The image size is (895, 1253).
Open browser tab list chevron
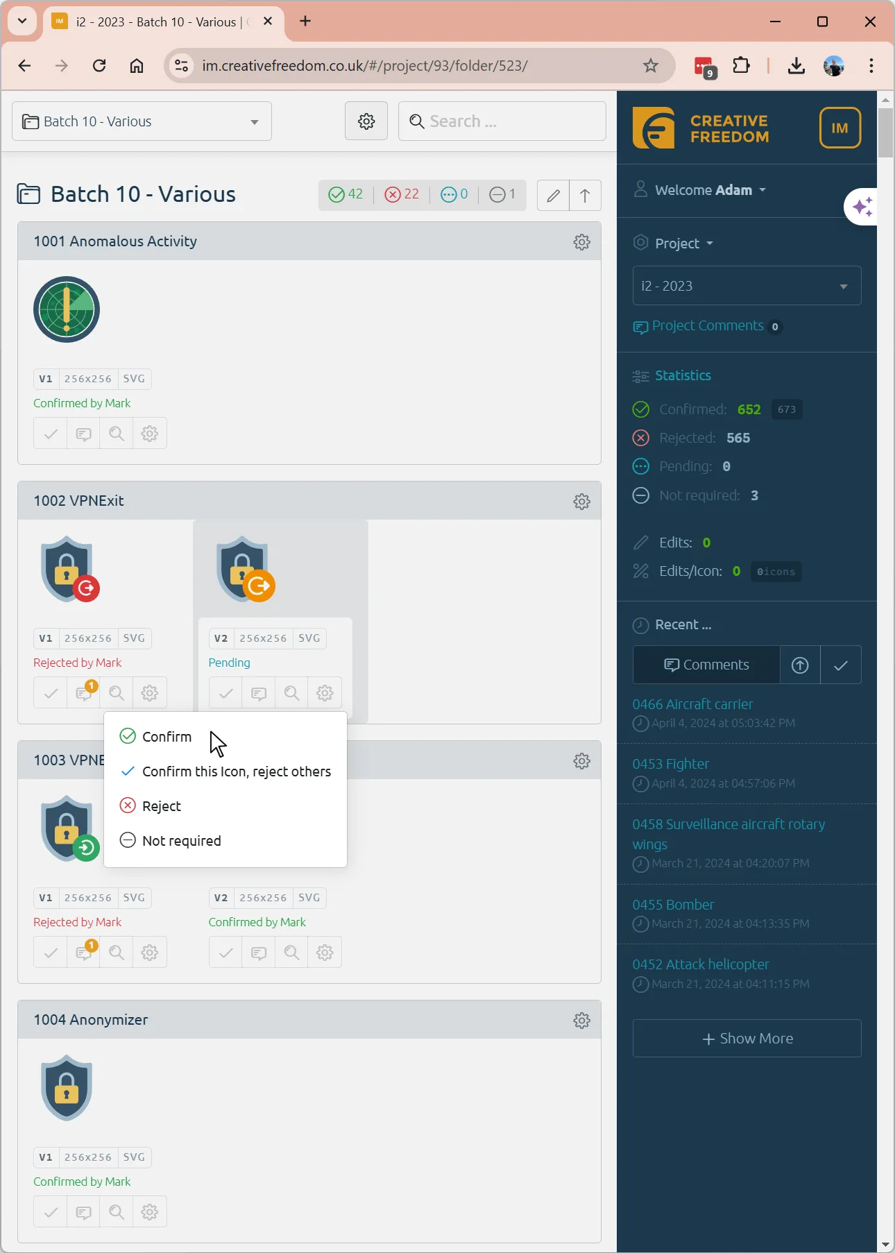(22, 21)
